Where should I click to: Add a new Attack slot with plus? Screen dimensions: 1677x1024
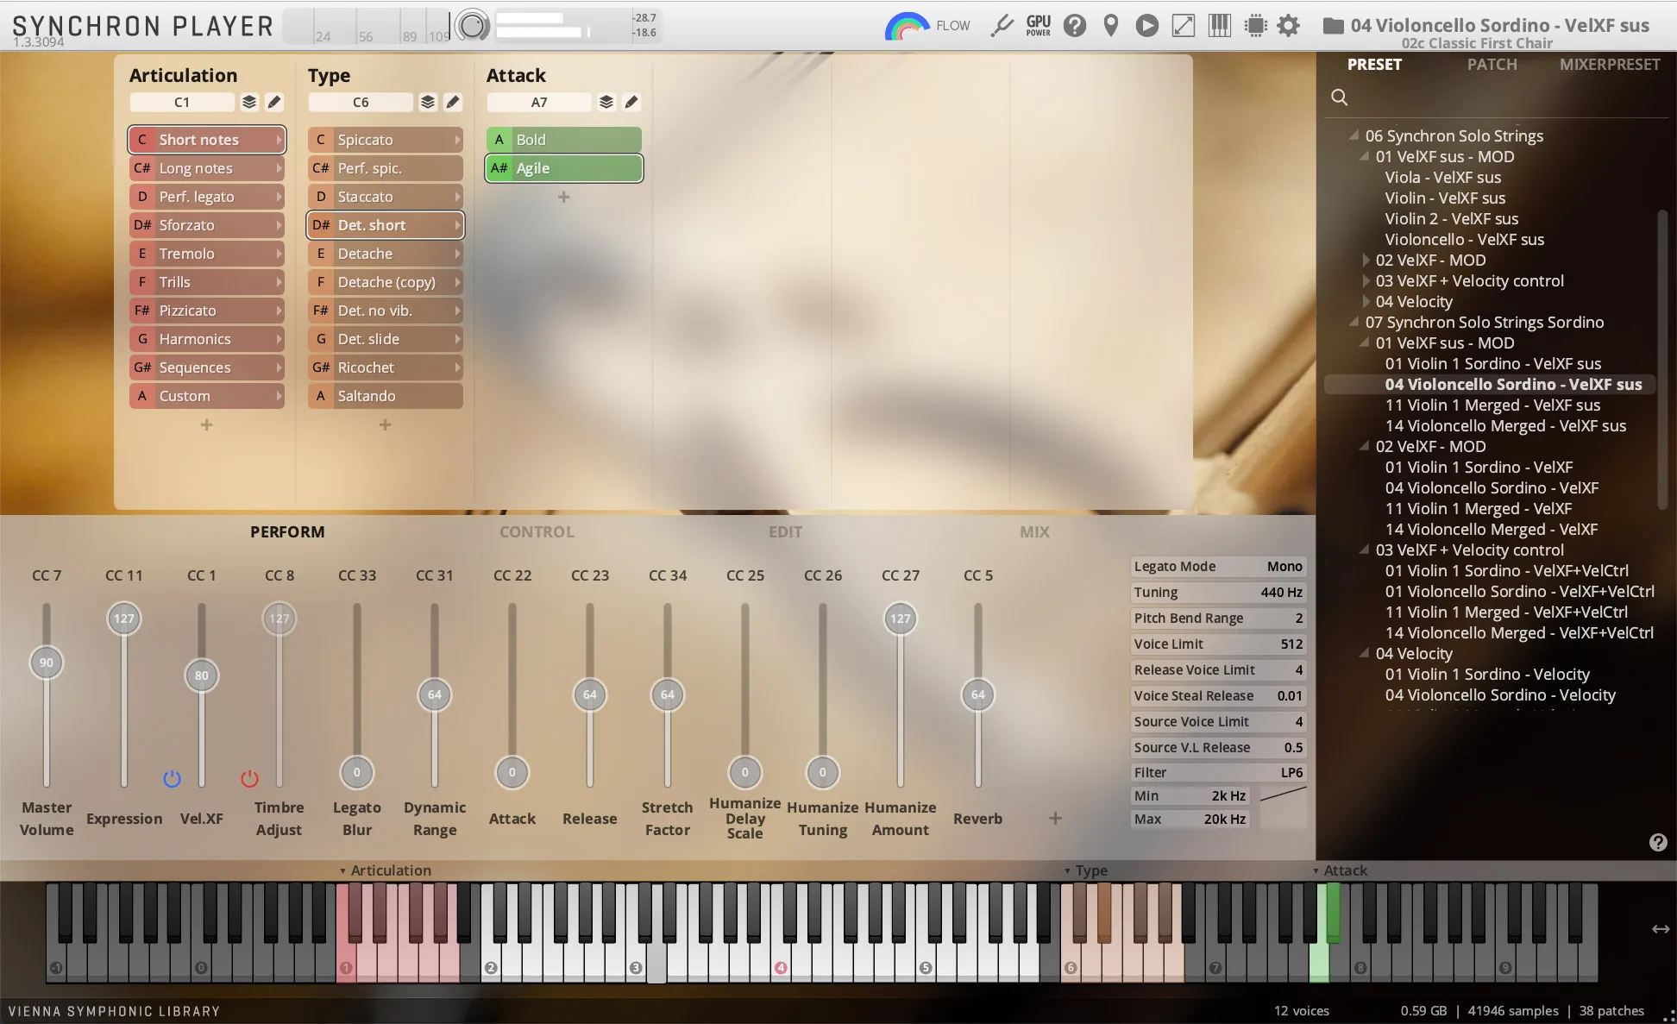(x=563, y=197)
